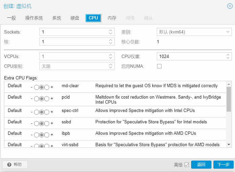
Task: Switch to the 内存 tab
Action: [x=112, y=18]
